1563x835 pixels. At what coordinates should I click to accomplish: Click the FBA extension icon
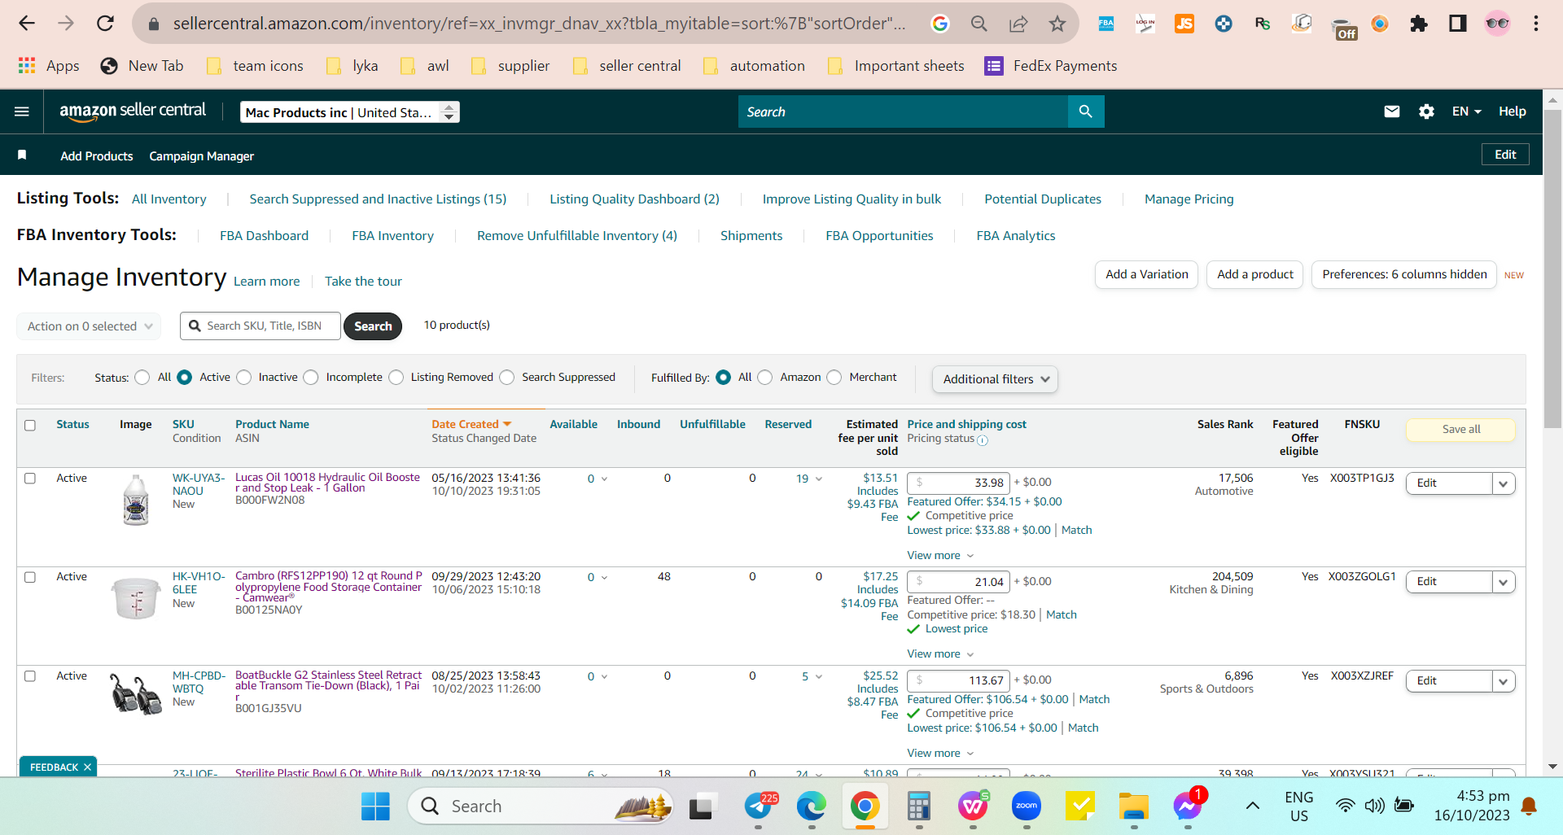coord(1105,24)
